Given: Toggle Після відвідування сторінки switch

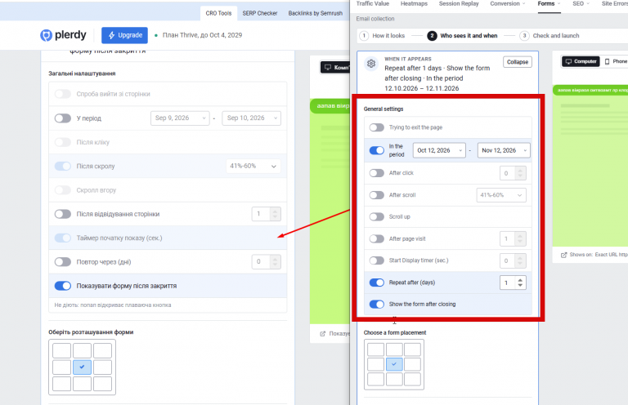Looking at the screenshot, I should 63,214.
